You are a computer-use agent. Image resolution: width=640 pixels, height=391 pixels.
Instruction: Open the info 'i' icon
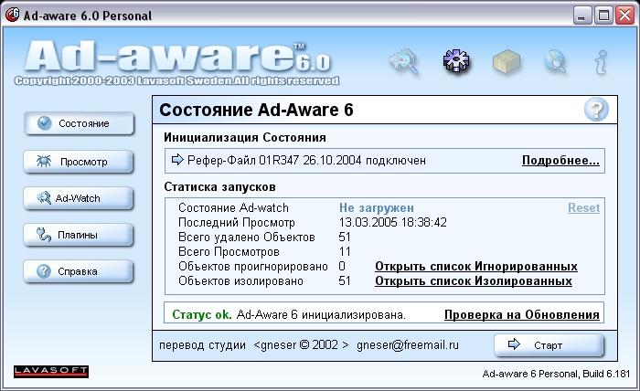pos(602,62)
